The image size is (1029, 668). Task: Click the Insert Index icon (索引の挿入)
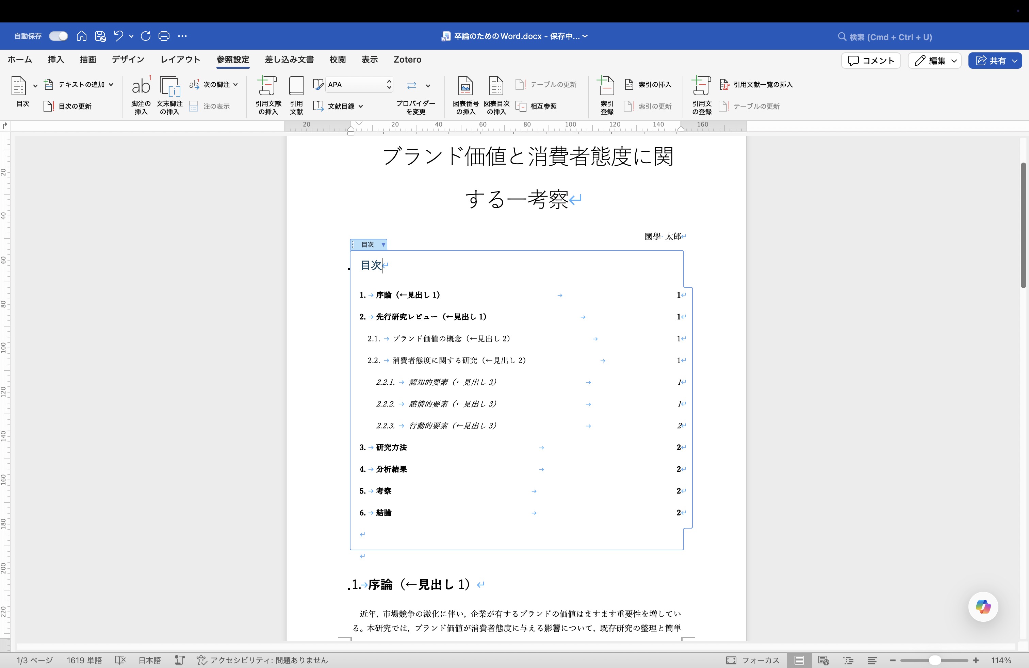(648, 85)
